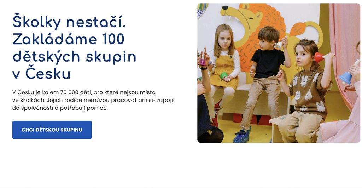Screen dimensions: 362x188
Task: Click the paragraph line mentioning 70 000 dětí
Action: 84,92
